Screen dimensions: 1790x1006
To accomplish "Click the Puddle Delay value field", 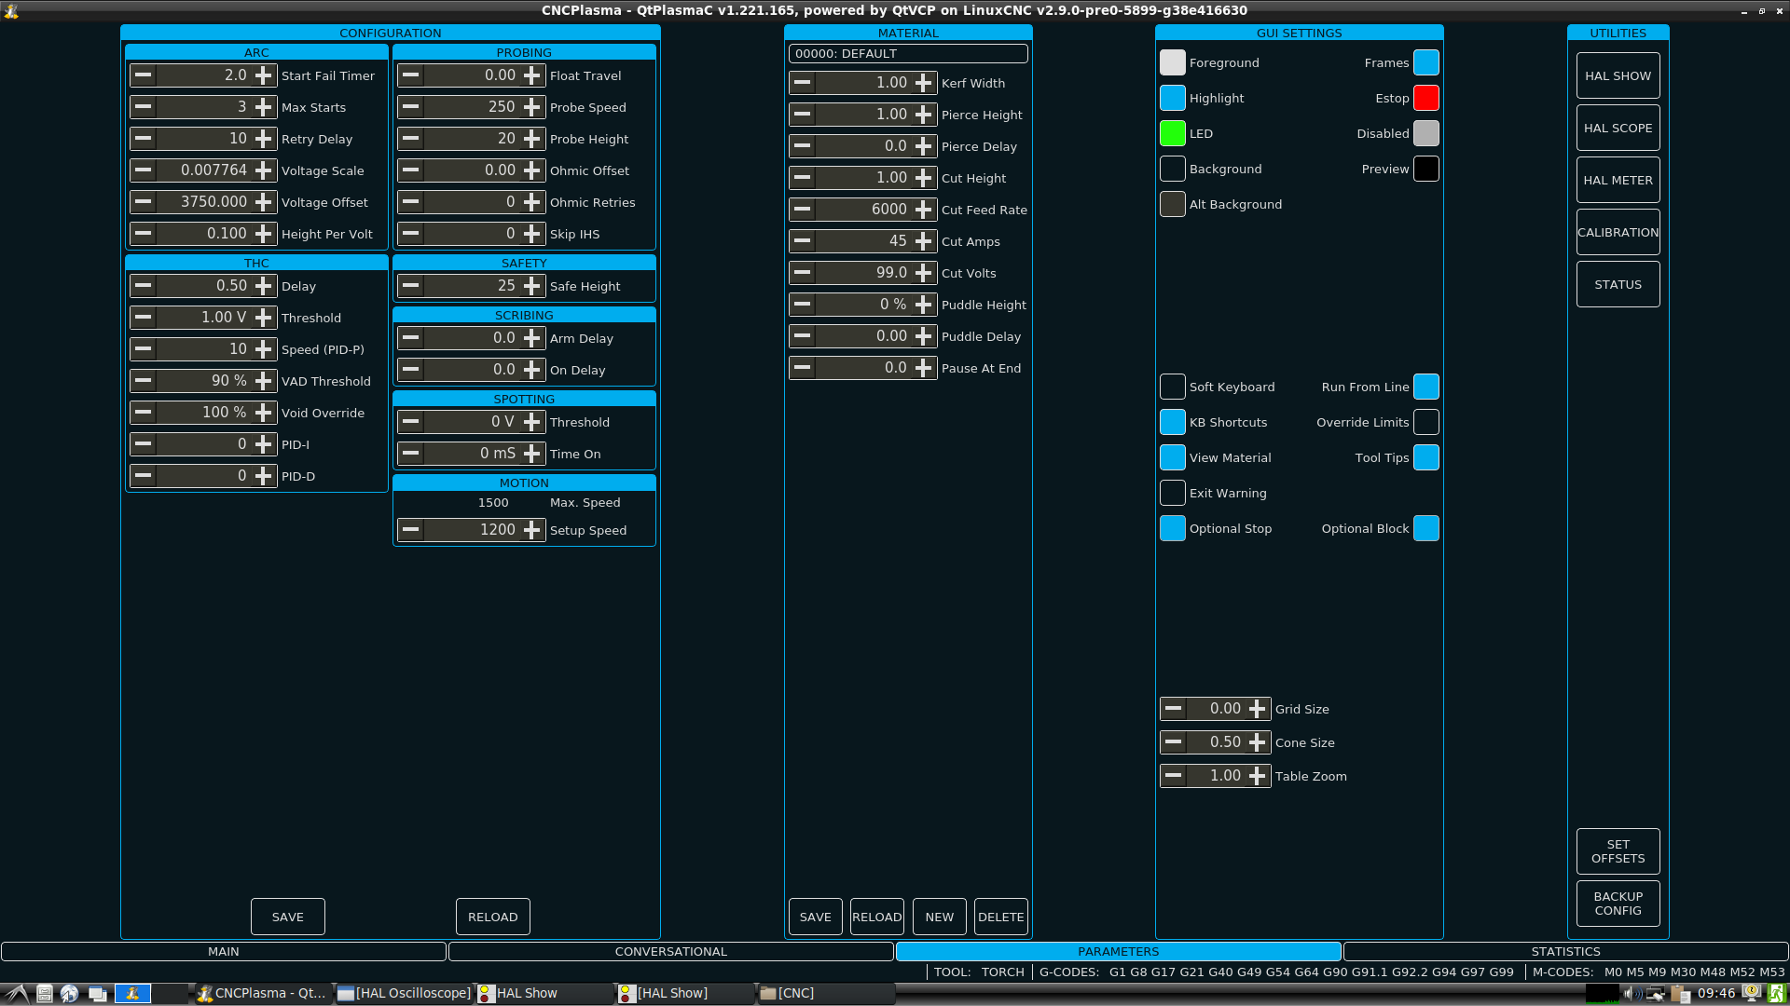I will point(863,336).
